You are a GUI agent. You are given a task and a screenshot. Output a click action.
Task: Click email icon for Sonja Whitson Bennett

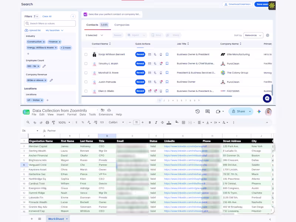click(x=149, y=54)
